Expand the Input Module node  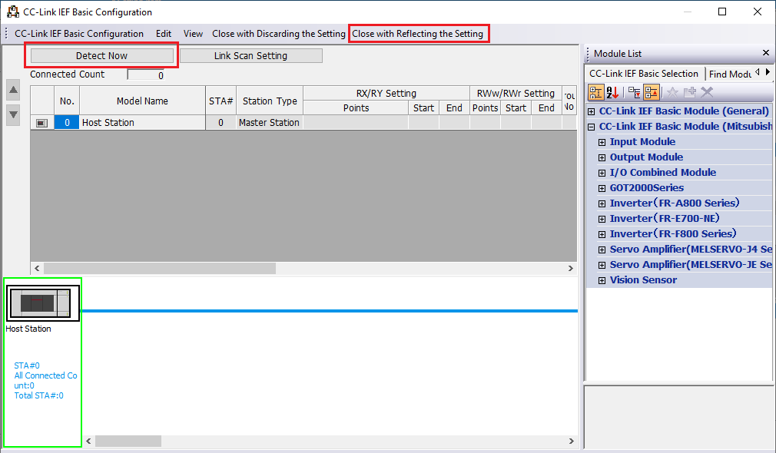point(602,143)
